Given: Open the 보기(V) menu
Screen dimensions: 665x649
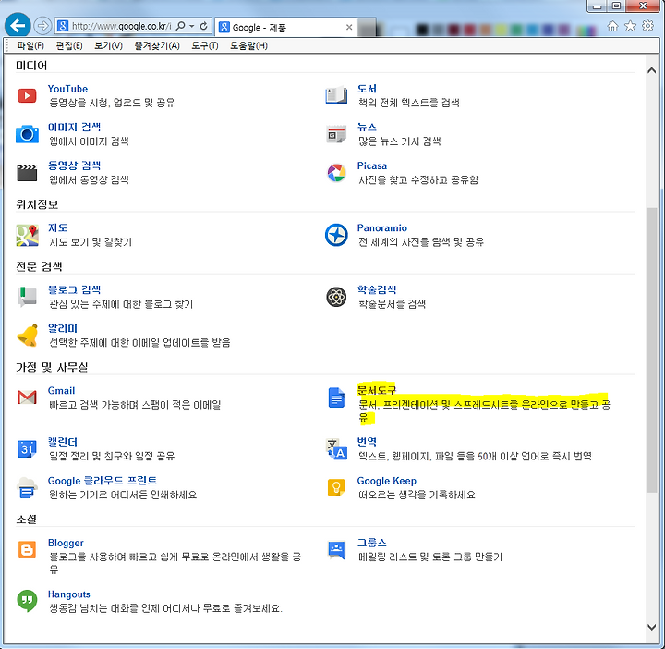Looking at the screenshot, I should [108, 45].
